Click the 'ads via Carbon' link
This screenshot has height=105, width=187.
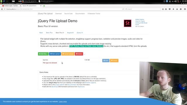pos(140,27)
